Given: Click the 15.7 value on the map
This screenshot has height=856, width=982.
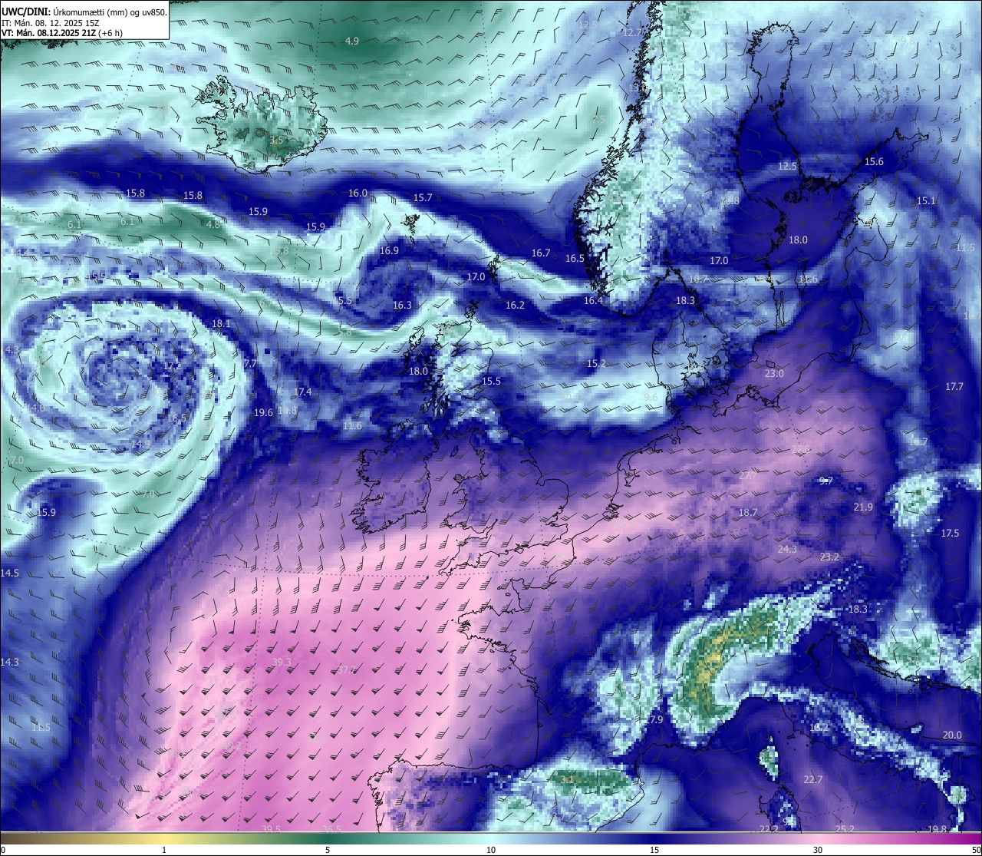Looking at the screenshot, I should click(423, 198).
